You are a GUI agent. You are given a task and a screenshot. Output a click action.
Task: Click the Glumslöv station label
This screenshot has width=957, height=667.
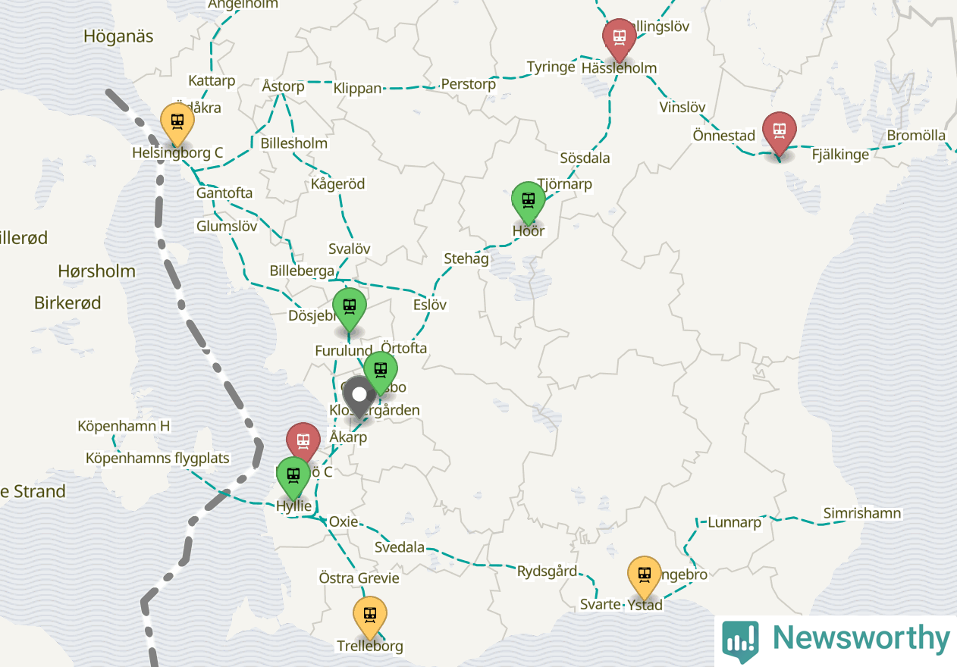tap(227, 226)
